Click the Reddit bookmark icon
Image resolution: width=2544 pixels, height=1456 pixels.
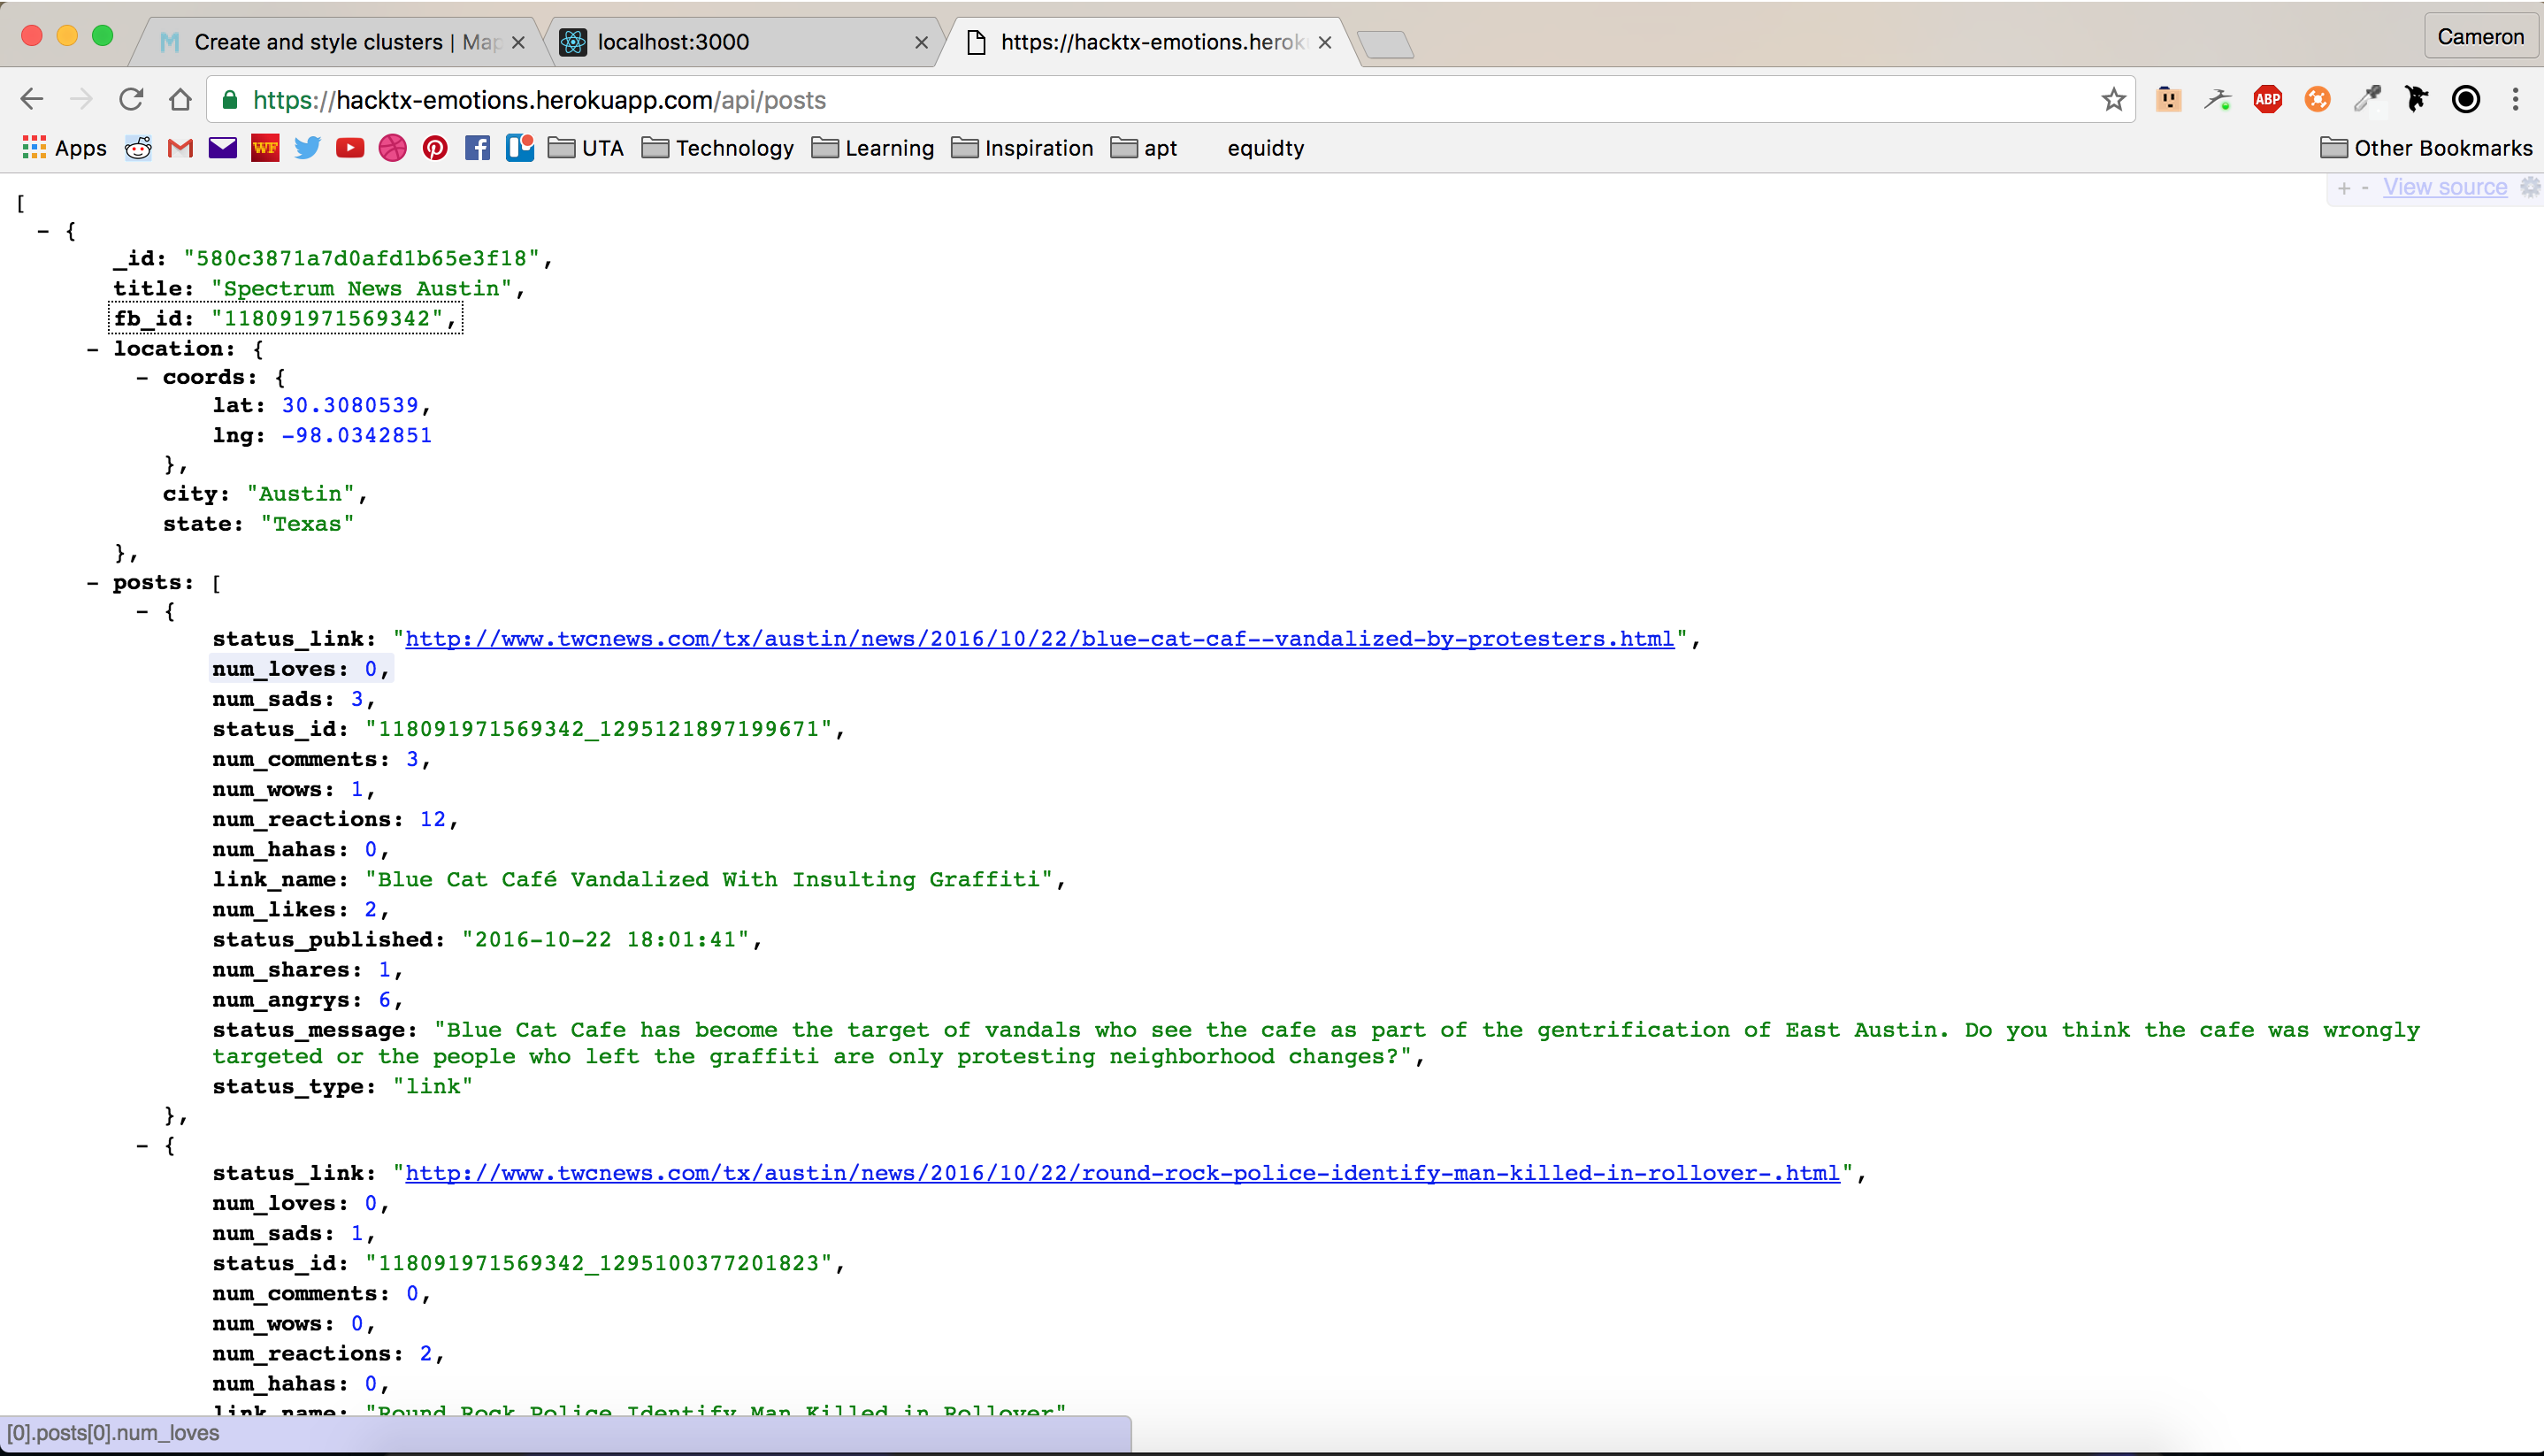point(138,148)
